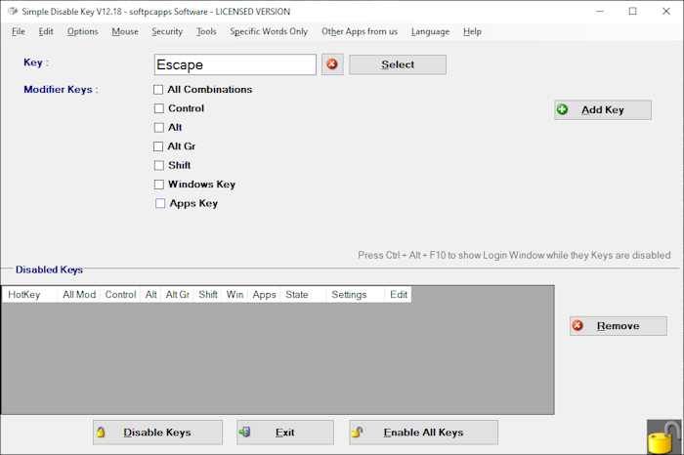Expand the Language menu
The image size is (684, 455).
[x=430, y=31]
